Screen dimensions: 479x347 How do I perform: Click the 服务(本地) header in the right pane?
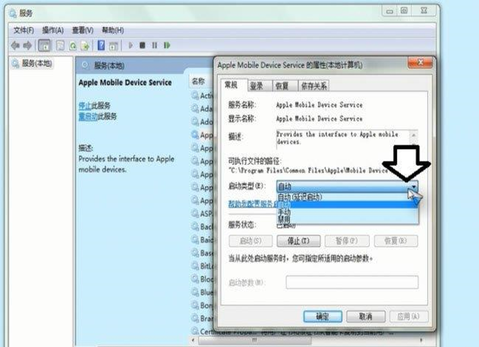click(109, 66)
